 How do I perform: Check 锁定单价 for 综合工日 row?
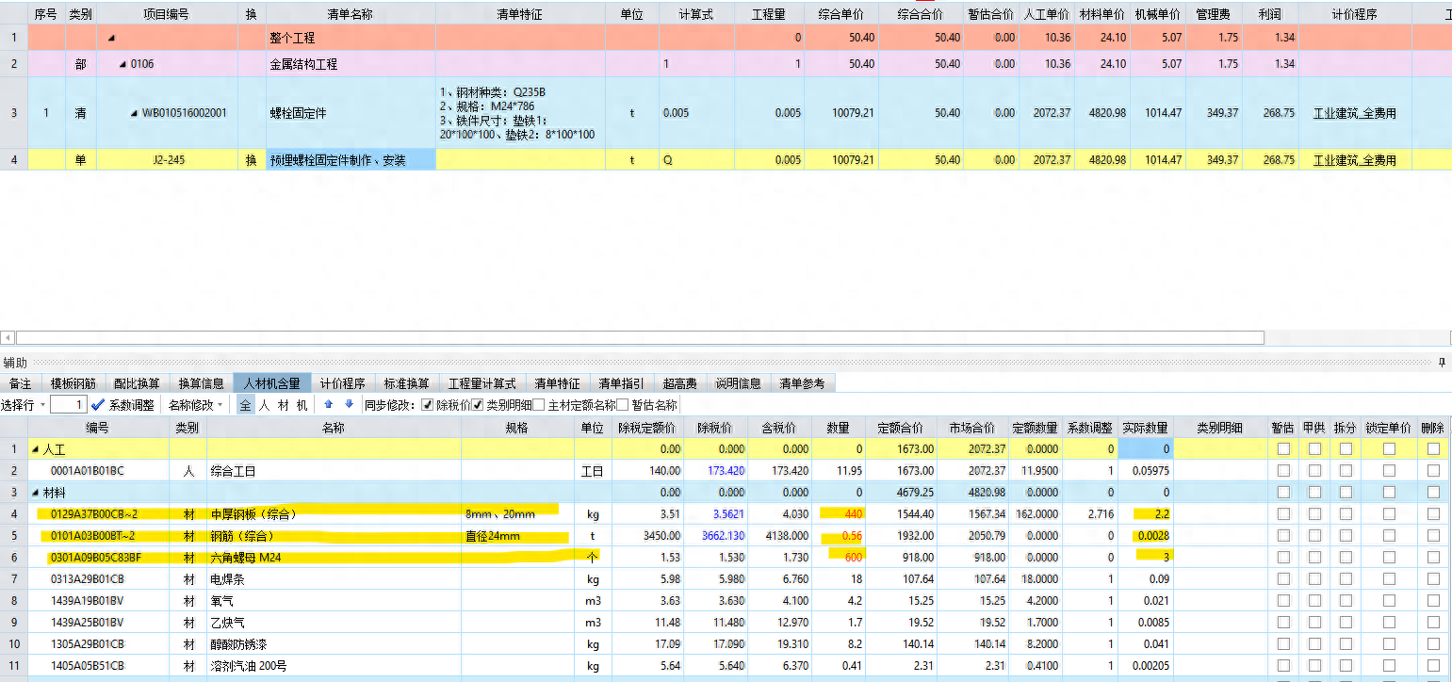click(x=1389, y=471)
